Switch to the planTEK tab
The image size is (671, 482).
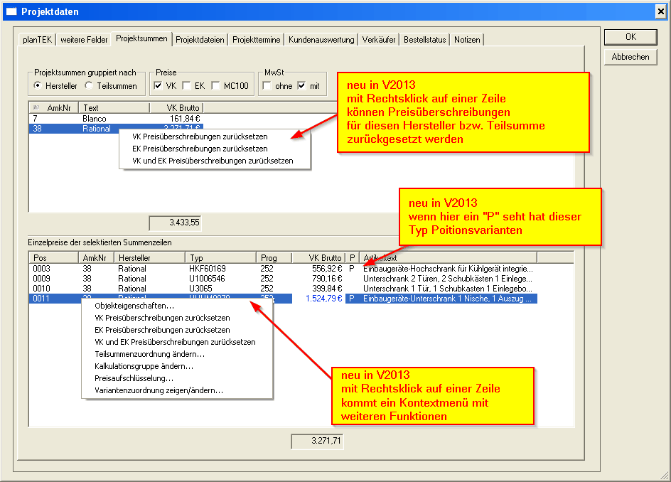[x=38, y=40]
